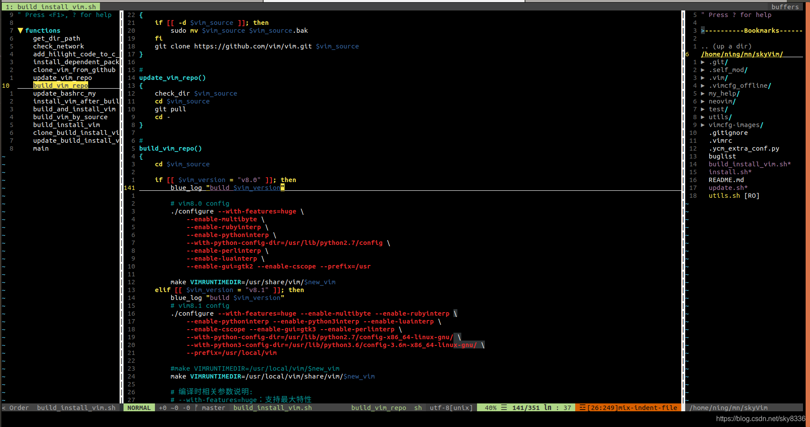Image resolution: width=810 pixels, height=427 pixels.
Task: Place cursor on '# vim8.1 config' comment
Action: [200, 306]
